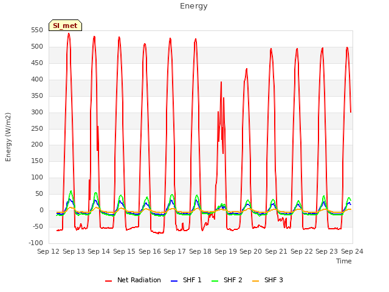Click the Sep 20 x-axis tick label
The width and height of the screenshot is (389, 292).
(x=250, y=251)
